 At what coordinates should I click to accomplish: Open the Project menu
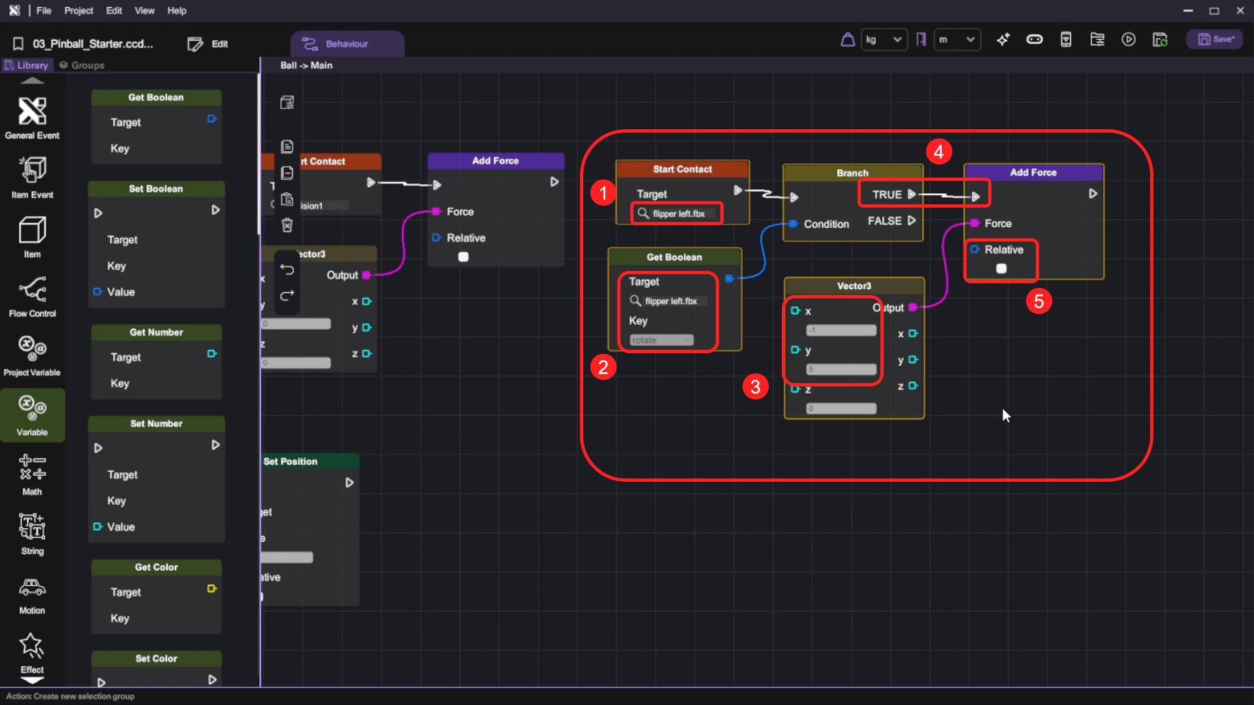click(78, 10)
